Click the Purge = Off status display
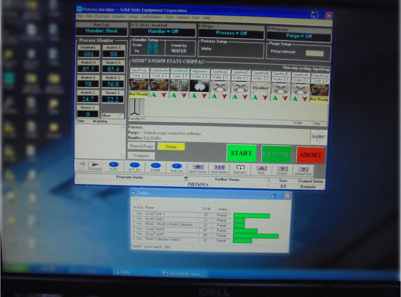 (299, 36)
